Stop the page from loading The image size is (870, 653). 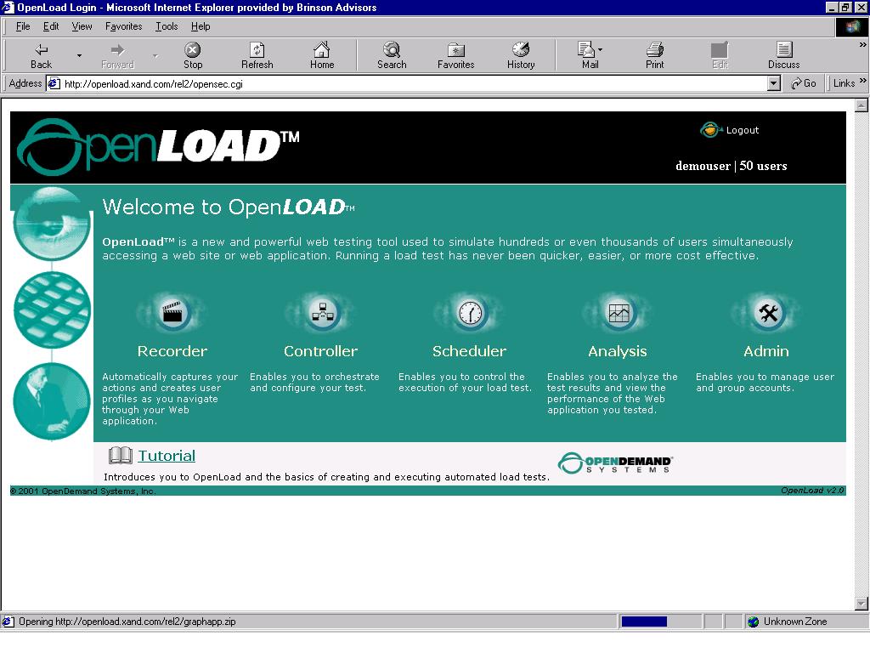[x=193, y=55]
